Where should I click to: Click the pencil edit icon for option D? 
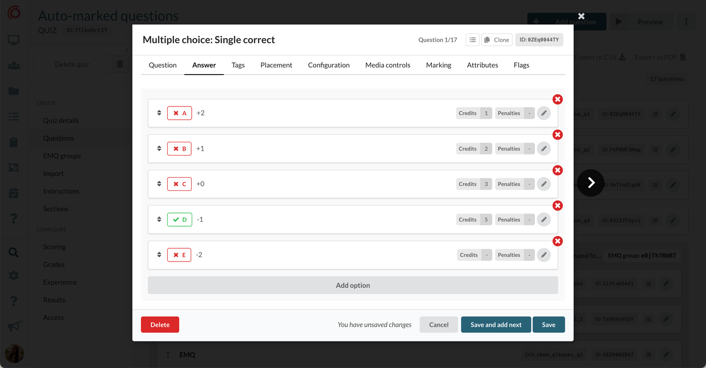543,220
